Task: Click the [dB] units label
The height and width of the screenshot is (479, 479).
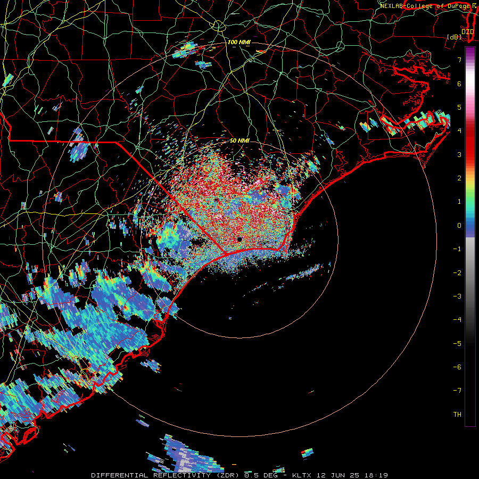Action: (454, 37)
